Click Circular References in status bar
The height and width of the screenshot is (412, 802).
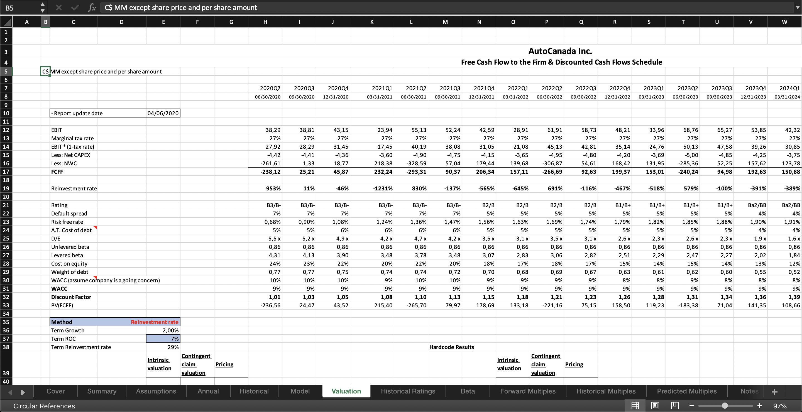(44, 406)
